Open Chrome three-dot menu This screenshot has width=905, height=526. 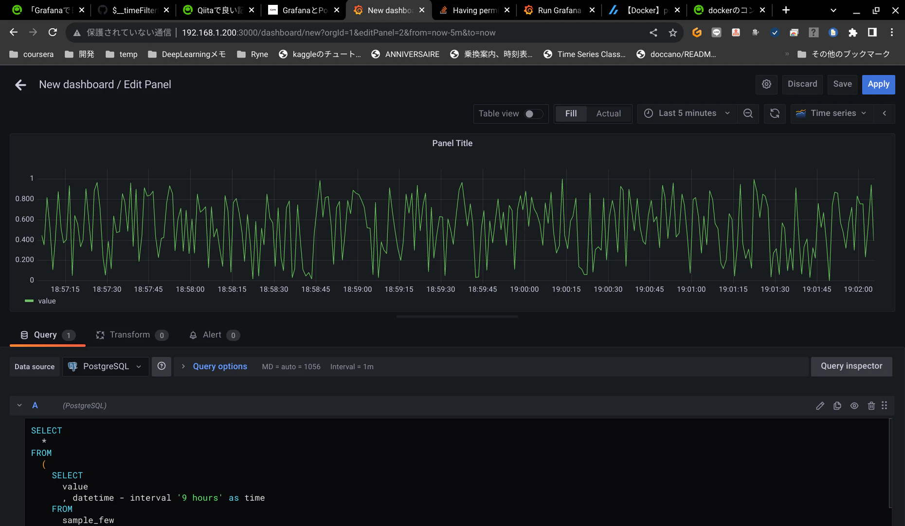click(x=892, y=33)
